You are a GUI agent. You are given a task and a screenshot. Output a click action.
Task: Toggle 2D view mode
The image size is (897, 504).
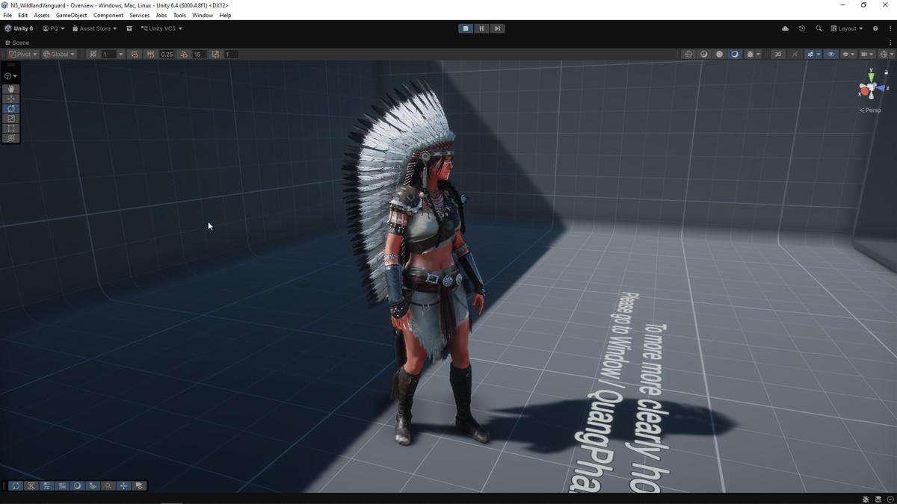click(778, 54)
